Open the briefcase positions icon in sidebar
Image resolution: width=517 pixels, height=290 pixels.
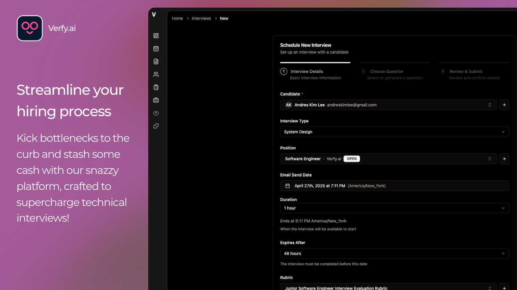[x=156, y=100]
